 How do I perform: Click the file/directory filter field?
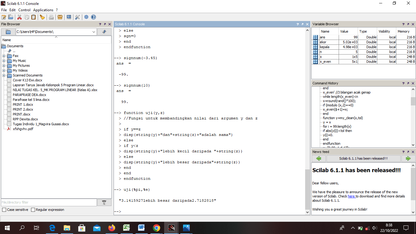point(49,202)
